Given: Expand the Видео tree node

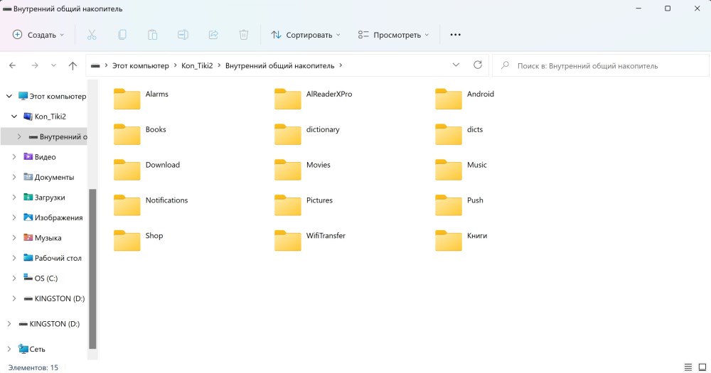Looking at the screenshot, I should (x=14, y=157).
